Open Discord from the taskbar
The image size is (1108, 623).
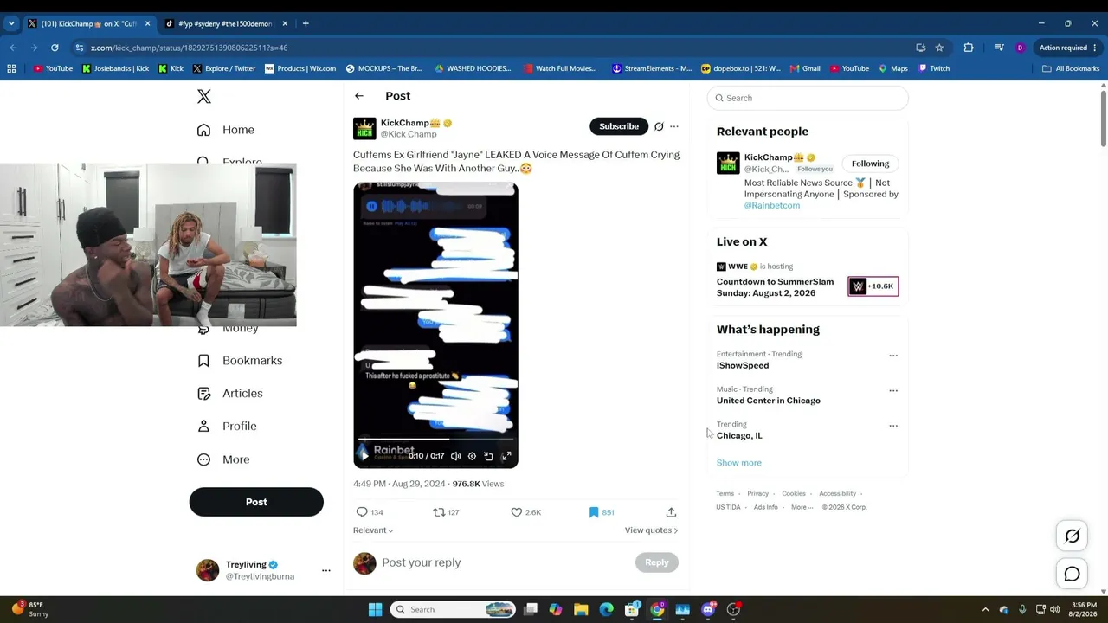pyautogui.click(x=709, y=609)
